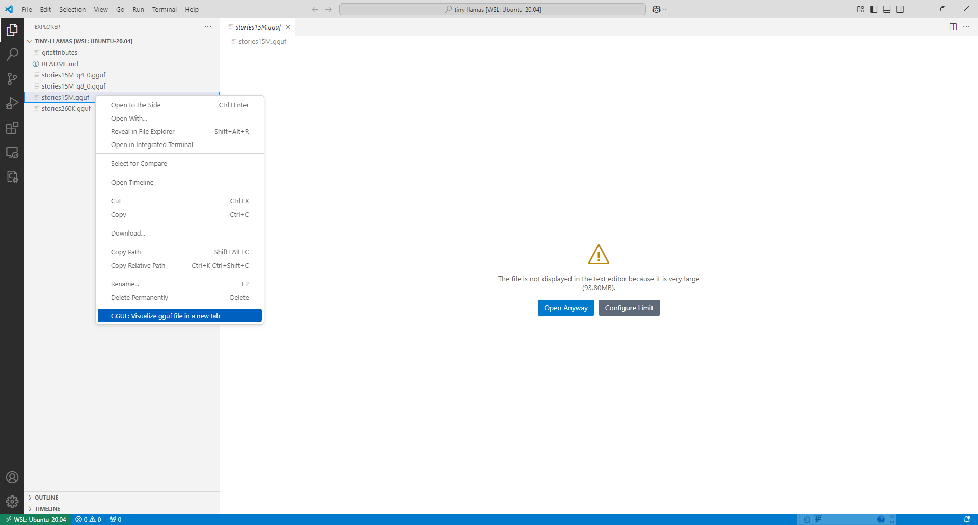Choose Cut from the context menu
The width and height of the screenshot is (978, 525).
point(180,201)
